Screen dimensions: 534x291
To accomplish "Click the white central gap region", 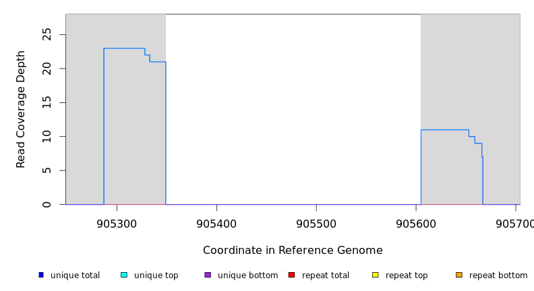I will coord(293,108).
